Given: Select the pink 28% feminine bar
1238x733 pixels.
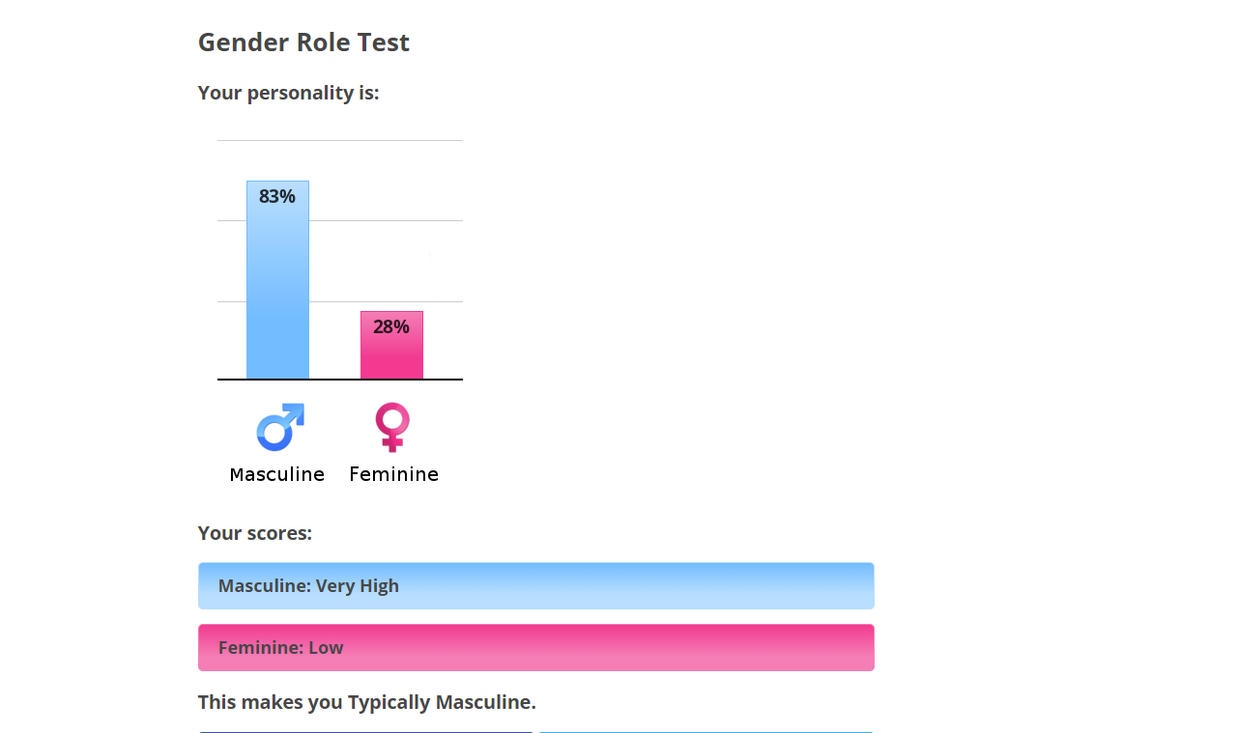Looking at the screenshot, I should point(391,345).
